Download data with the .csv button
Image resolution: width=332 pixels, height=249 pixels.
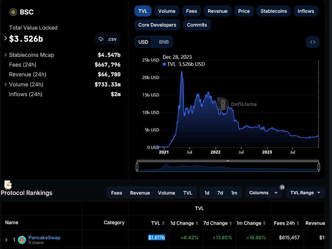[107, 39]
